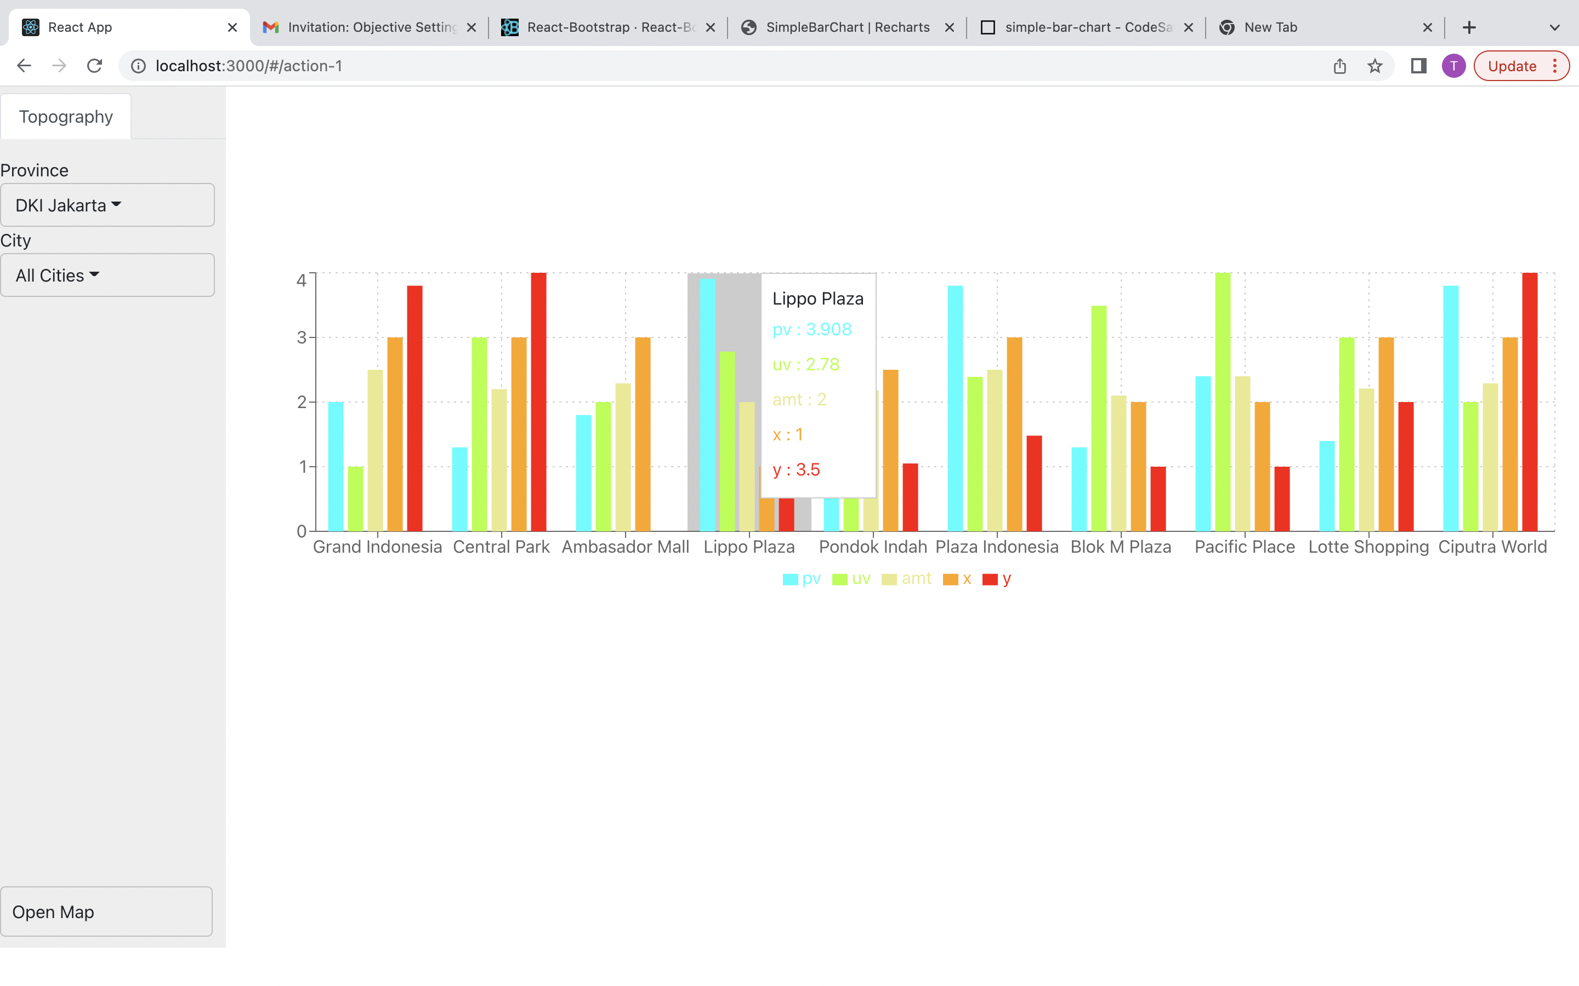The height and width of the screenshot is (986, 1579).
Task: Click the localhost address bar field
Action: tap(718, 66)
